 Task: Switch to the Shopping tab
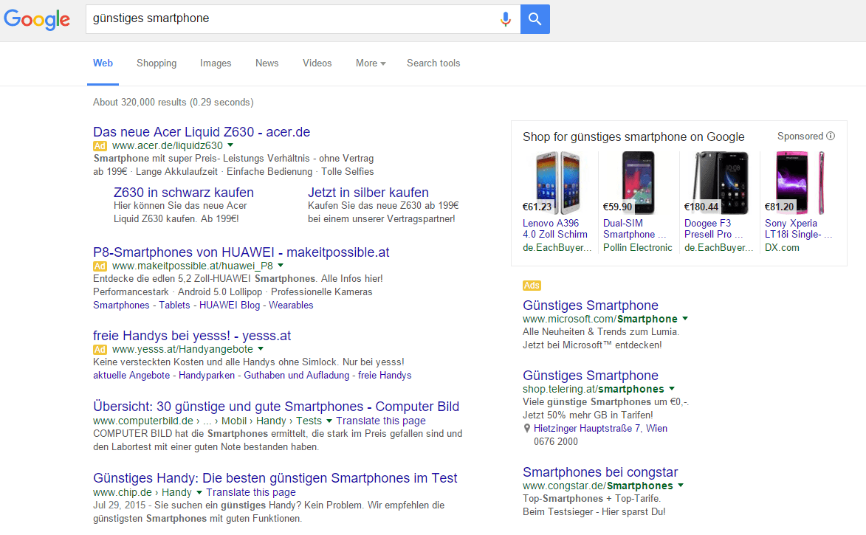[x=157, y=63]
